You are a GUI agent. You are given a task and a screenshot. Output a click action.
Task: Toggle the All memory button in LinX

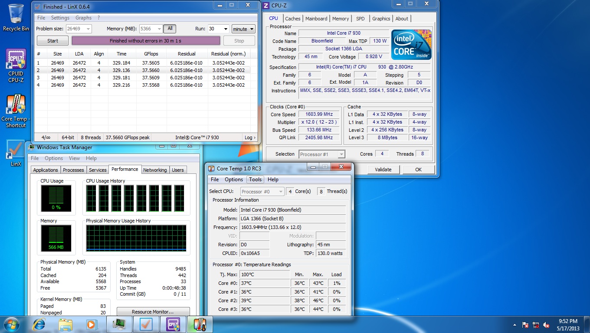(x=170, y=29)
